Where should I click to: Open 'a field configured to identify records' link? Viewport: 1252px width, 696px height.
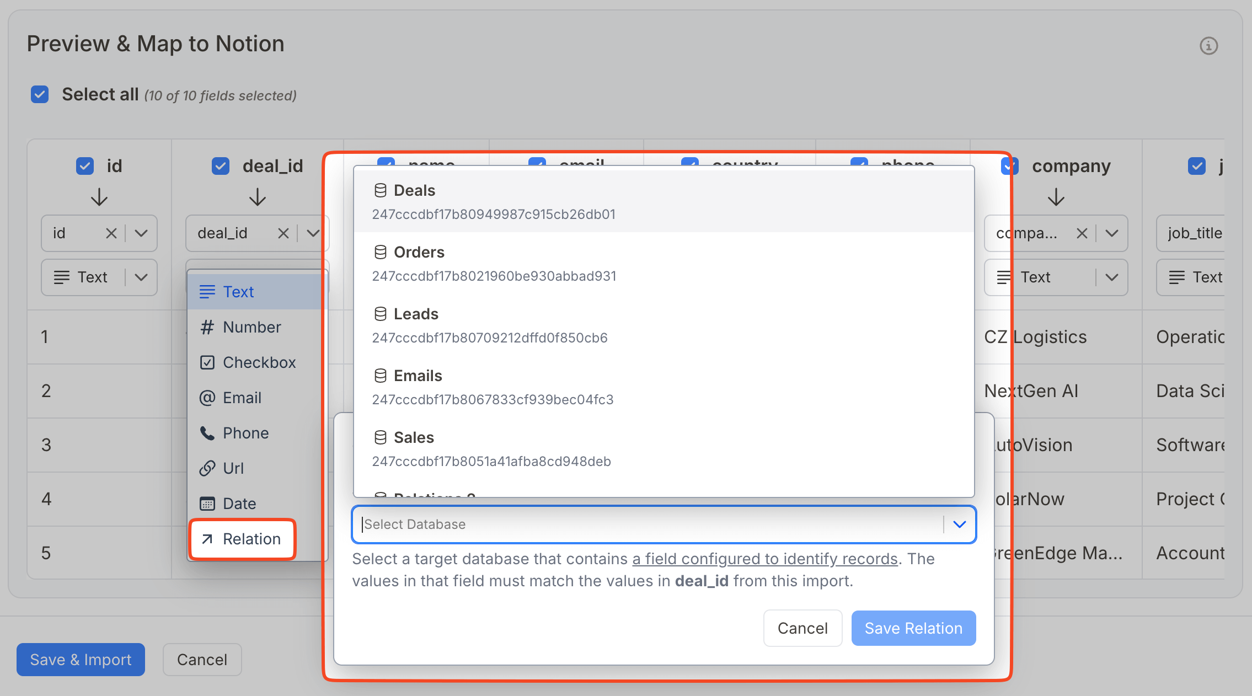(764, 559)
